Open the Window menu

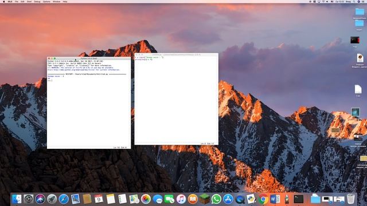(56, 1)
